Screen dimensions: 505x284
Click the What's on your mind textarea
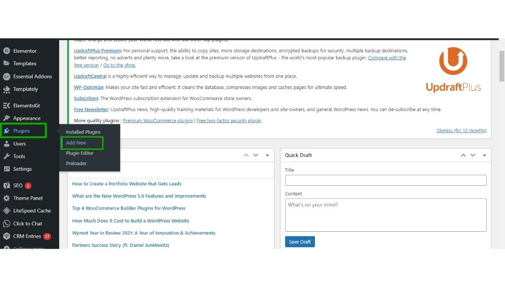386,215
